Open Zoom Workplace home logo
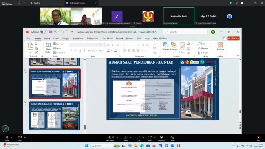The width and height of the screenshot is (265, 149). point(7,3)
